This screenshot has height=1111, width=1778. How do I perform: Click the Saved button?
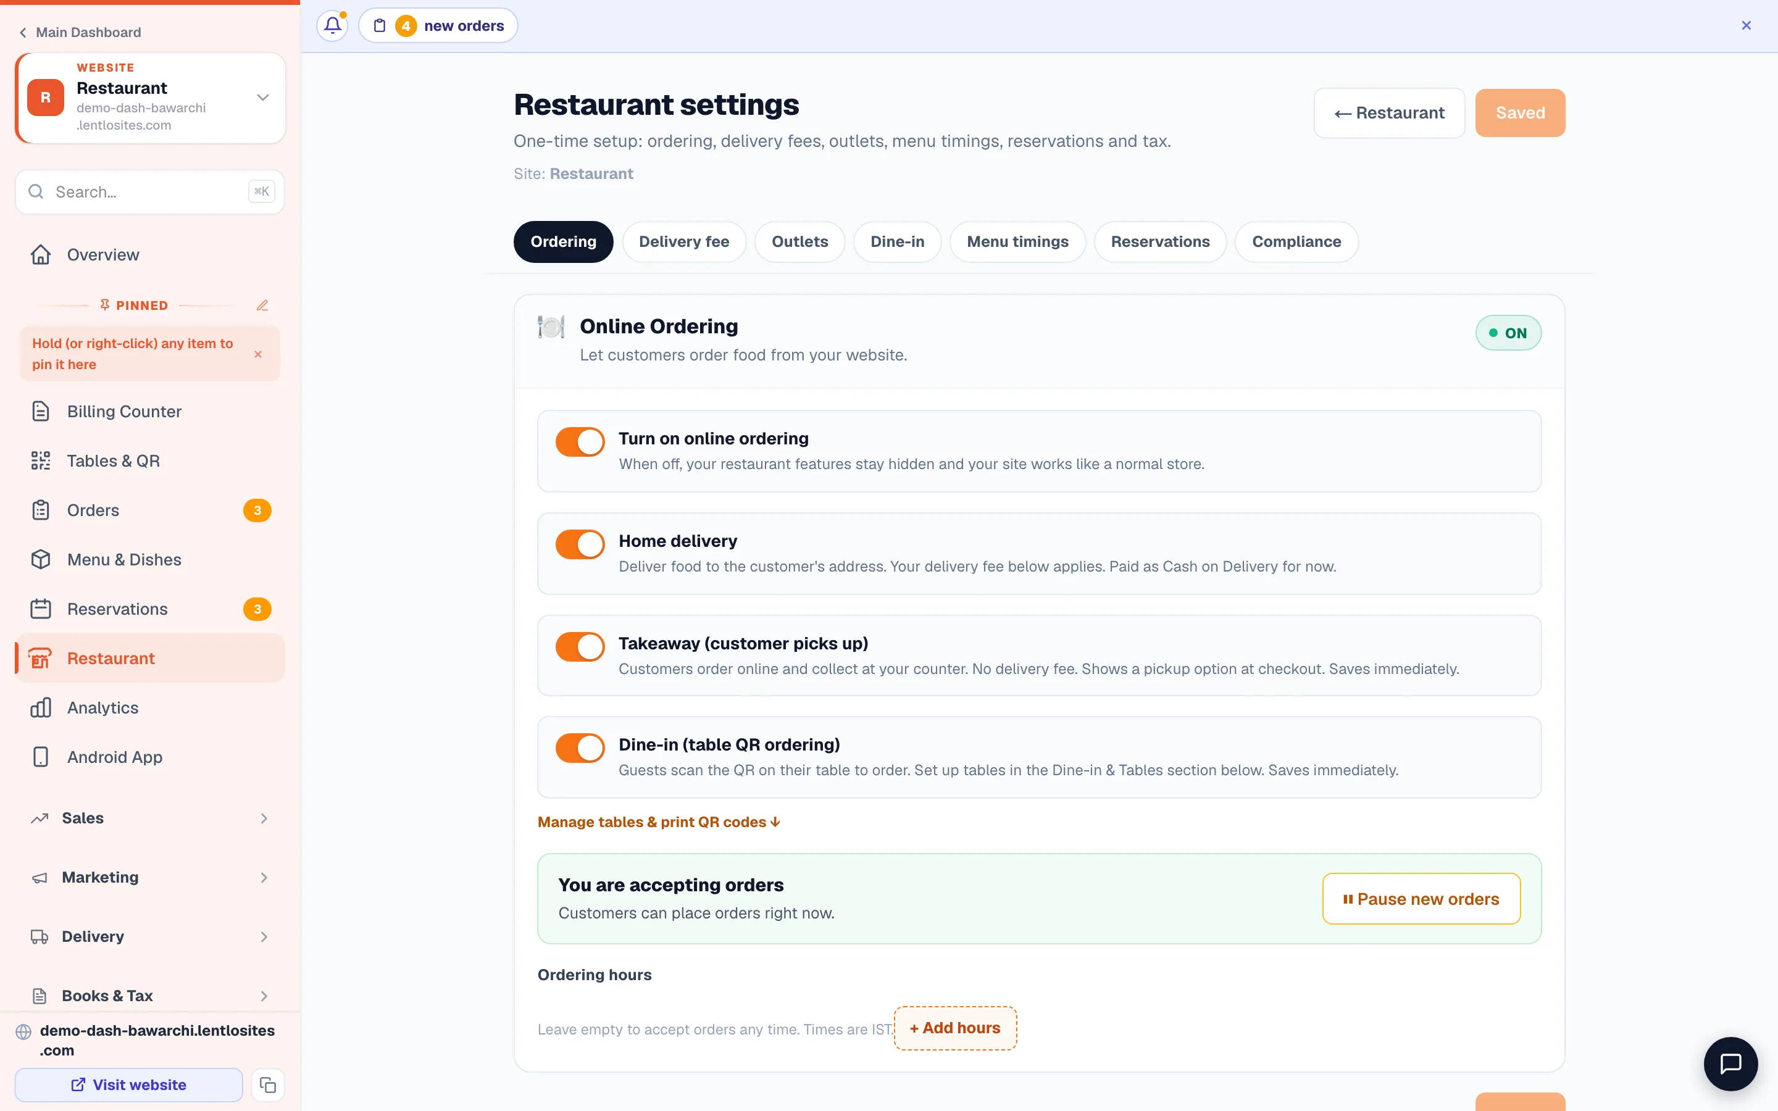coord(1520,113)
